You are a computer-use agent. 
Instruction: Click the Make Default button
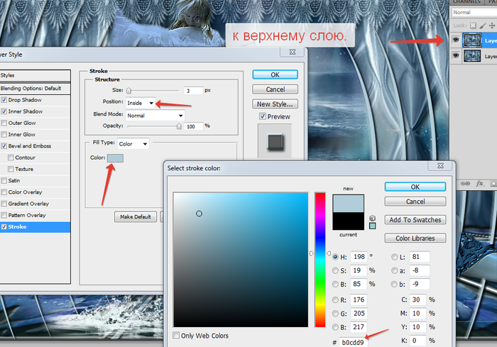click(x=136, y=216)
